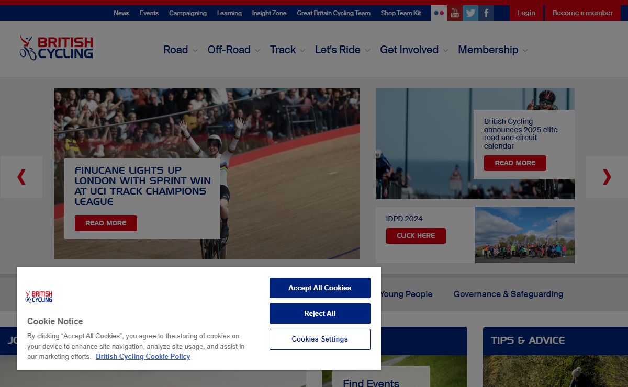The width and height of the screenshot is (628, 387).
Task: Read more about 2025 elite calendar
Action: click(x=515, y=163)
